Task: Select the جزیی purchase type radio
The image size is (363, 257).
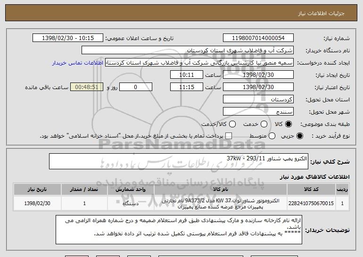Action: tap(299, 136)
